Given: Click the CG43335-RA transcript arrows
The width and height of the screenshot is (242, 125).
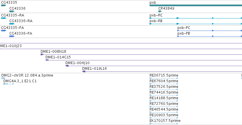Looking at the screenshot, I should pos(4,18).
